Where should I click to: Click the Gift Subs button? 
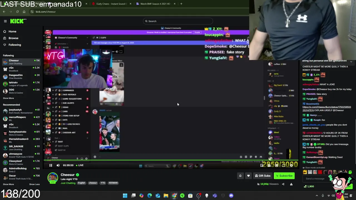(263, 176)
